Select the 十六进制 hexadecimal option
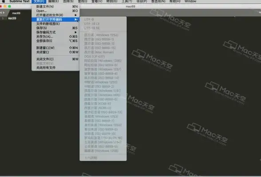 [103, 158]
